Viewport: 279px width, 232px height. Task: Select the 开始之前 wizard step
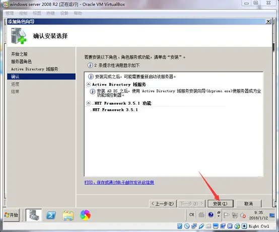click(x=19, y=54)
